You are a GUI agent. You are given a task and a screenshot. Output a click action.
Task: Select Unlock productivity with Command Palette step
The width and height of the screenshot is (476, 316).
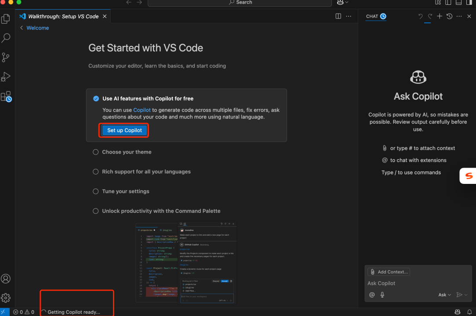(x=161, y=211)
